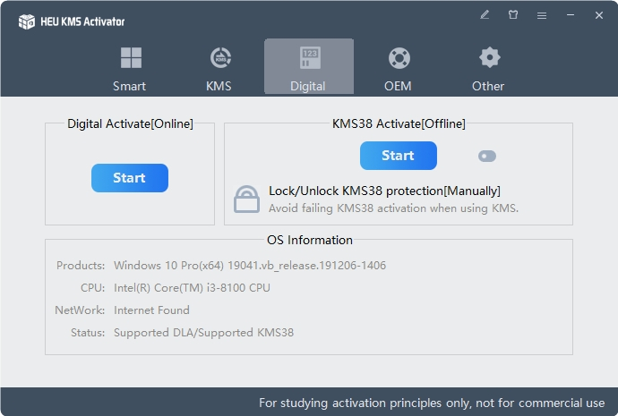The height and width of the screenshot is (416, 618).
Task: Switch to the OEM tab label
Action: click(398, 86)
